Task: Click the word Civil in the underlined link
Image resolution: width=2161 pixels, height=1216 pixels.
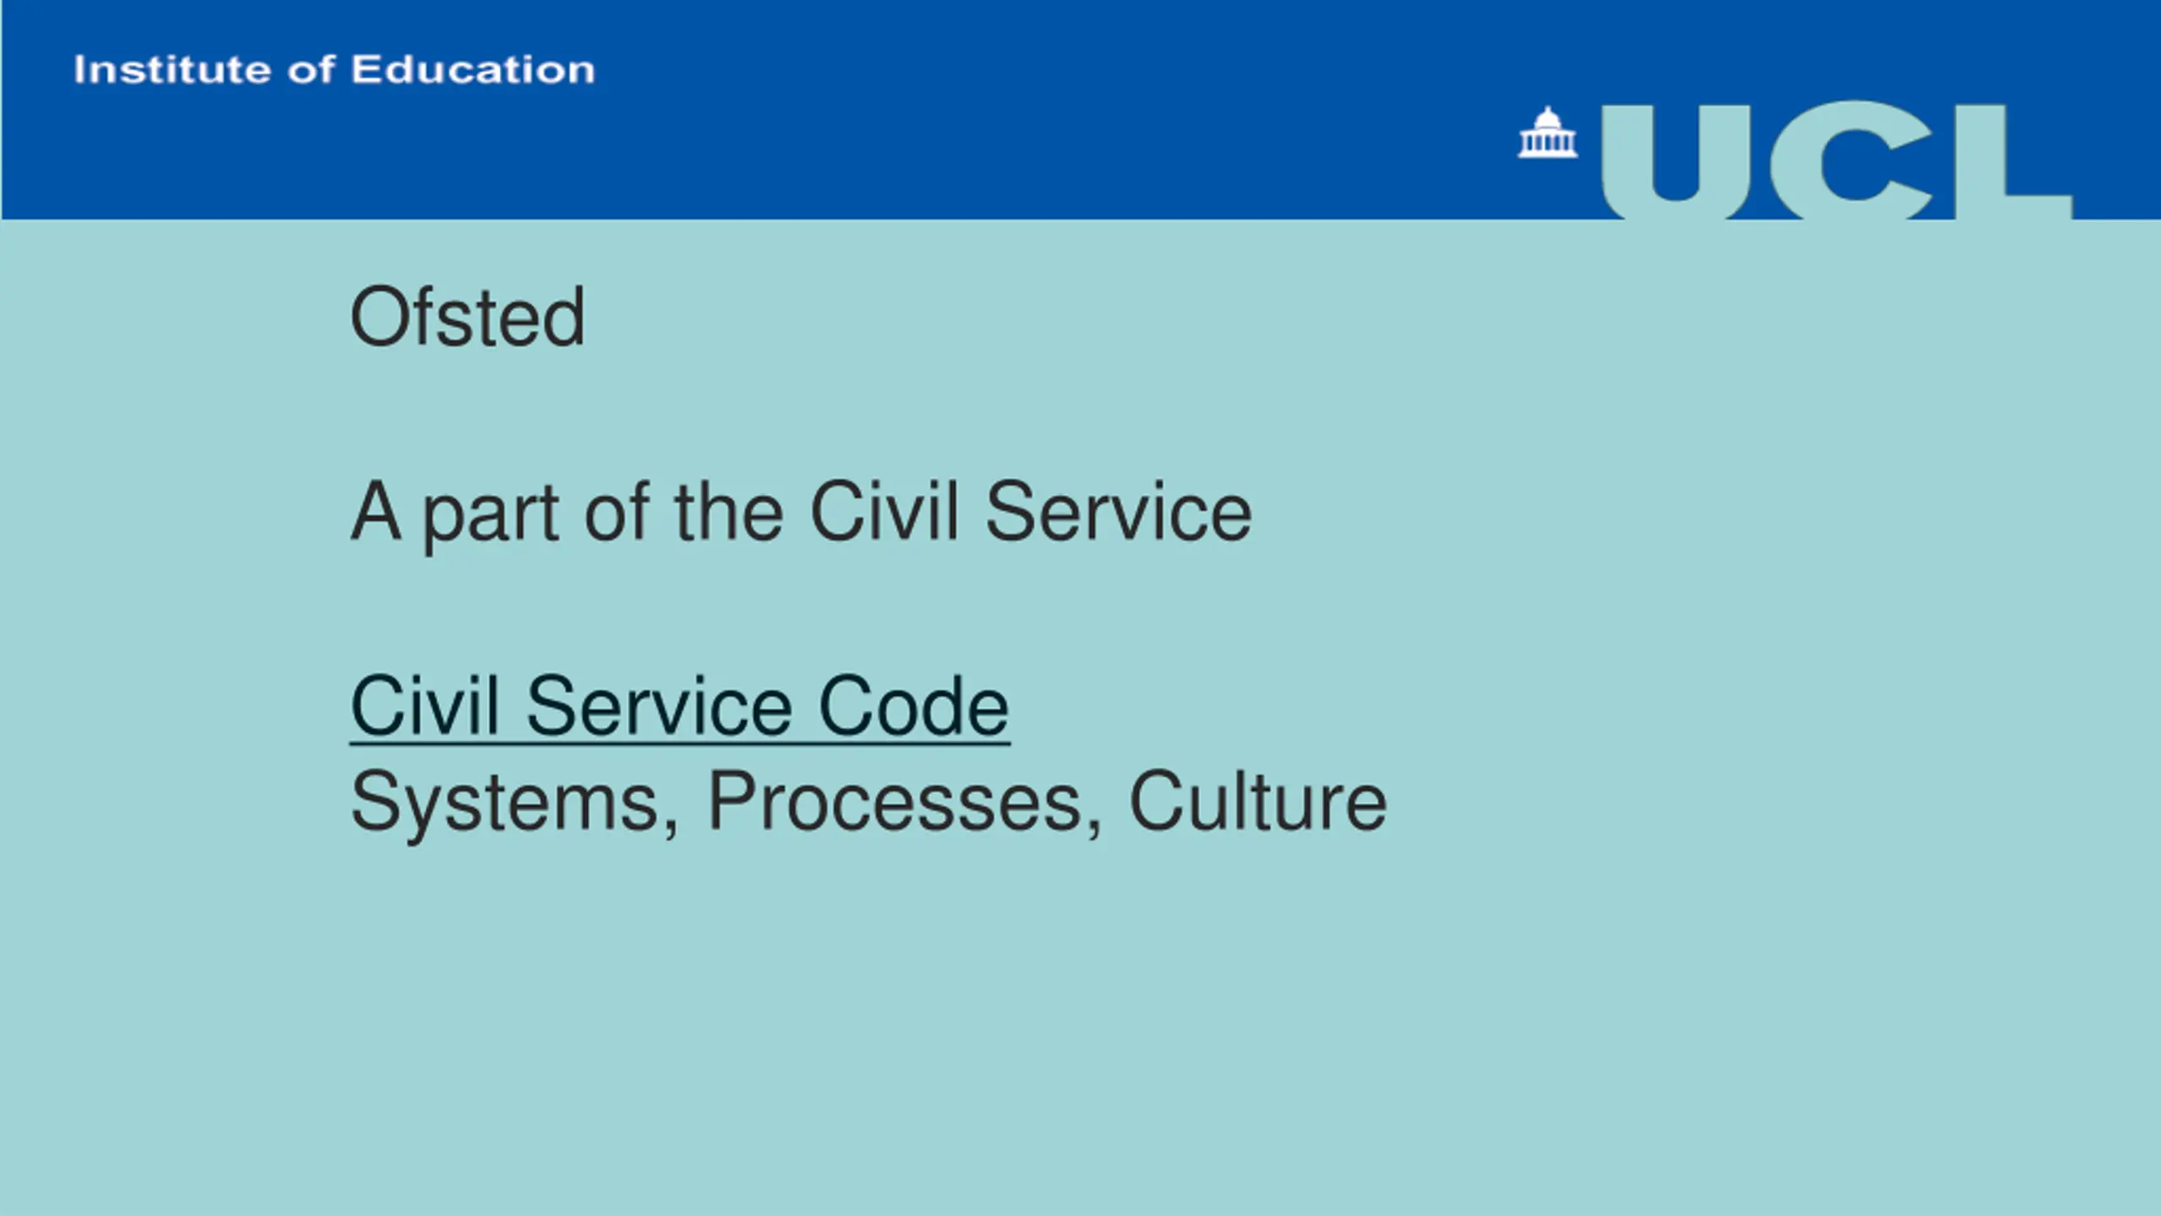Action: pyautogui.click(x=425, y=706)
